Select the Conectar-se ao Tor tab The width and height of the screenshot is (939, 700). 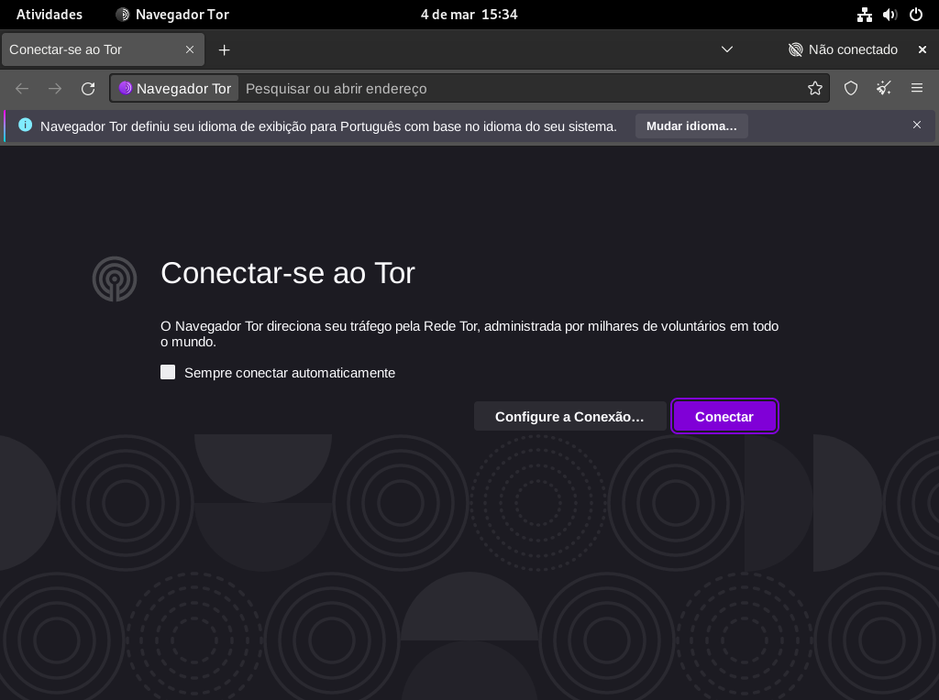click(103, 49)
